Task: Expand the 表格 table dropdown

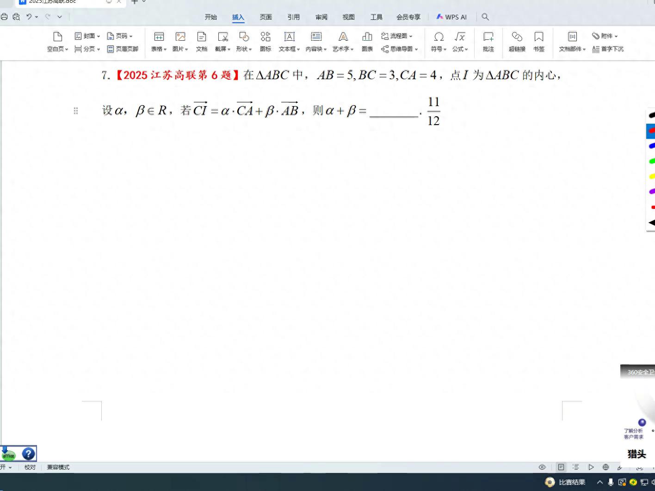Action: [x=159, y=49]
